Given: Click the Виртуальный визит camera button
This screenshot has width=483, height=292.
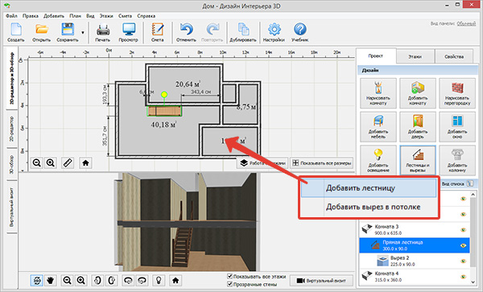Looking at the screenshot, I should [321, 281].
